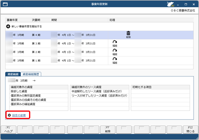The width and height of the screenshot is (199, 140).
Task: Select 新しい事業年度を開始する
Action: point(27,26)
